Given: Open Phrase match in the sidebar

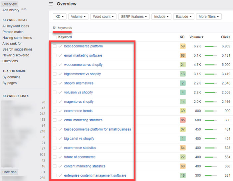Looking at the screenshot, I should coord(13,32).
